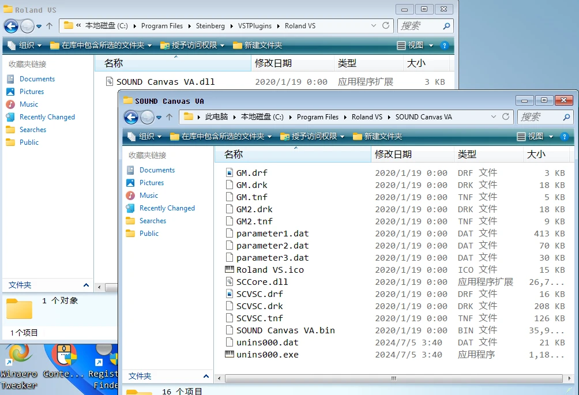The image size is (579, 395).
Task: Click Roland VS breadcrumb in SOUND Canvas VA
Action: coord(367,117)
